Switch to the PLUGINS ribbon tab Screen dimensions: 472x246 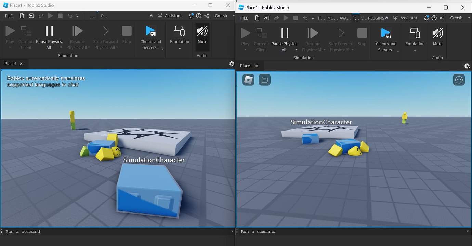pyautogui.click(x=376, y=18)
